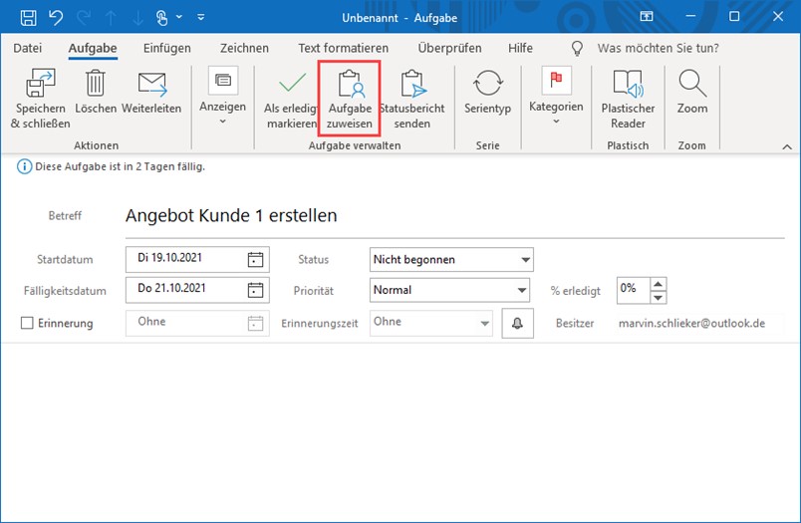This screenshot has height=523, width=801.
Task: Click Aufgabe zuweisen to assign the task
Action: pyautogui.click(x=350, y=100)
